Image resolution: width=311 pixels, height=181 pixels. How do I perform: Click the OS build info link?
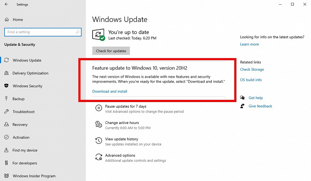point(251,80)
